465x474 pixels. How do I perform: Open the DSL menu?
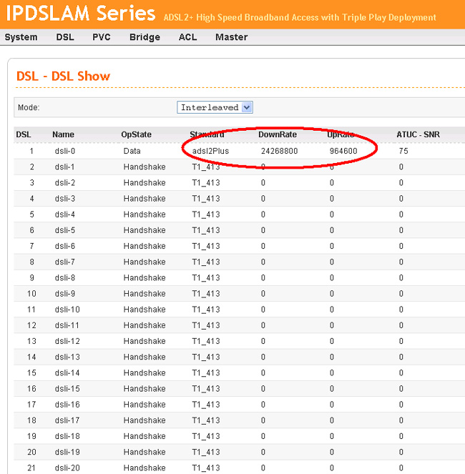click(65, 37)
